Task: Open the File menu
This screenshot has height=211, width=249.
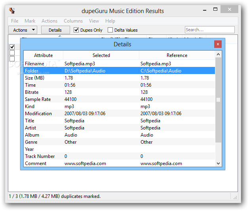Action: pyautogui.click(x=15, y=21)
